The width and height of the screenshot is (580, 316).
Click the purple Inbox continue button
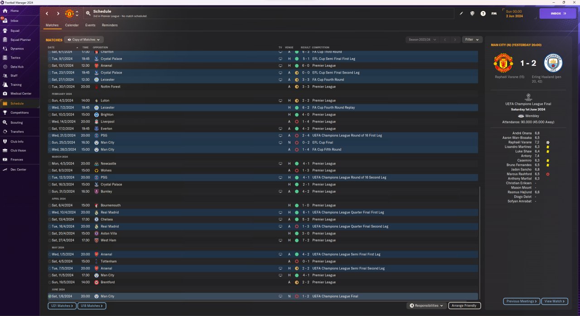(x=558, y=14)
